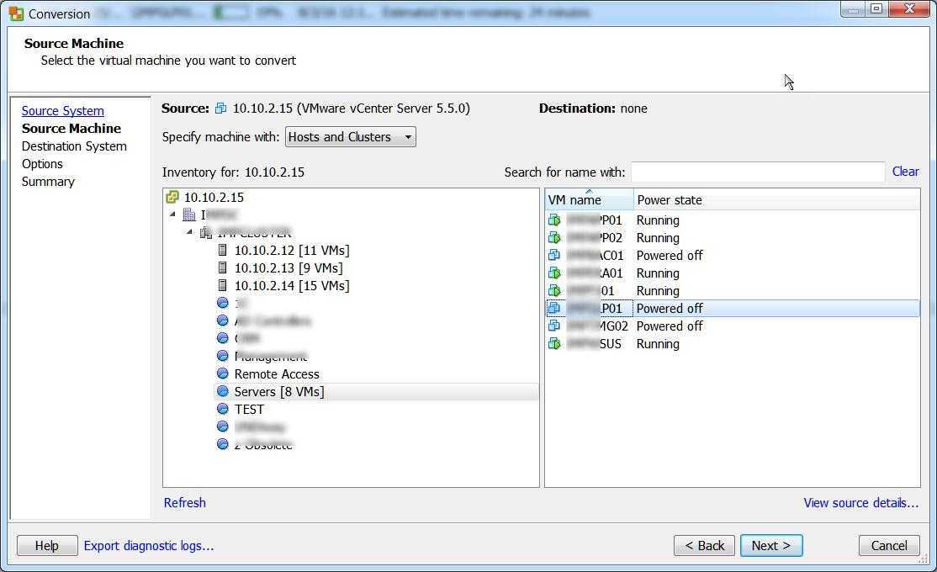Image resolution: width=937 pixels, height=572 pixels.
Task: Click the VM icon for the LP01 row
Action: coord(554,308)
